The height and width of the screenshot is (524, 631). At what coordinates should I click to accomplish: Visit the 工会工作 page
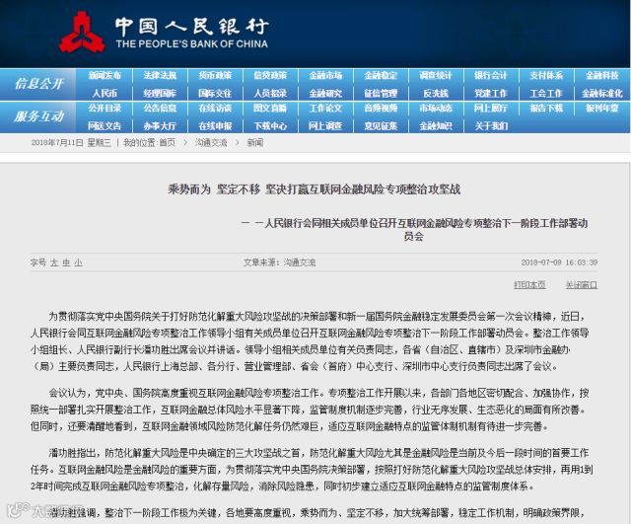[546, 94]
